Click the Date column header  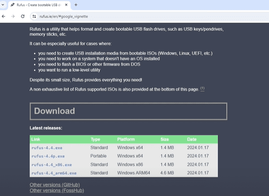point(193,139)
